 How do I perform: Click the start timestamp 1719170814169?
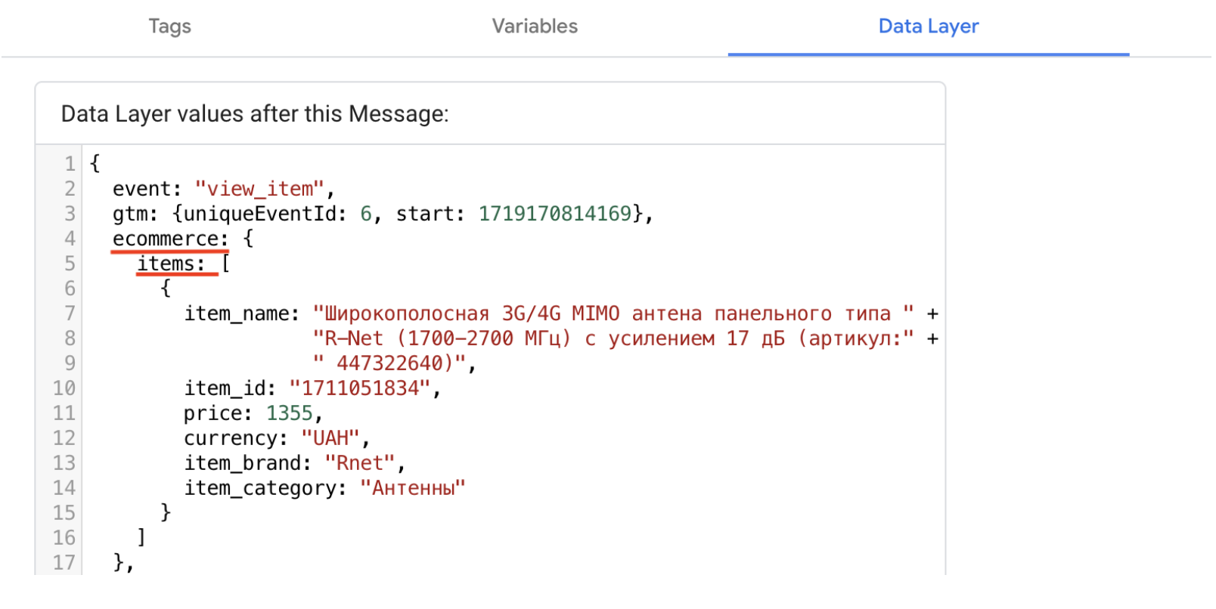[x=555, y=214]
